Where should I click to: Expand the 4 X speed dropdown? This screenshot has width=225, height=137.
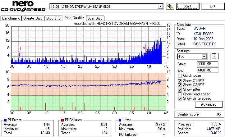204,57
